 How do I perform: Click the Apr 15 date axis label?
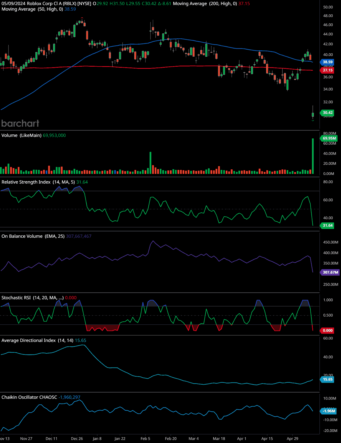click(x=267, y=438)
